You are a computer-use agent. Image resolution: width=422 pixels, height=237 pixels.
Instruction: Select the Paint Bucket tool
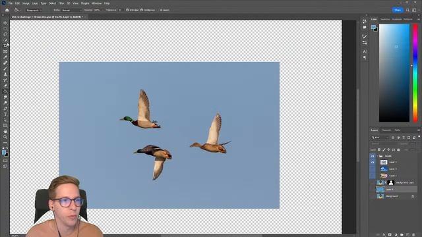(5, 92)
